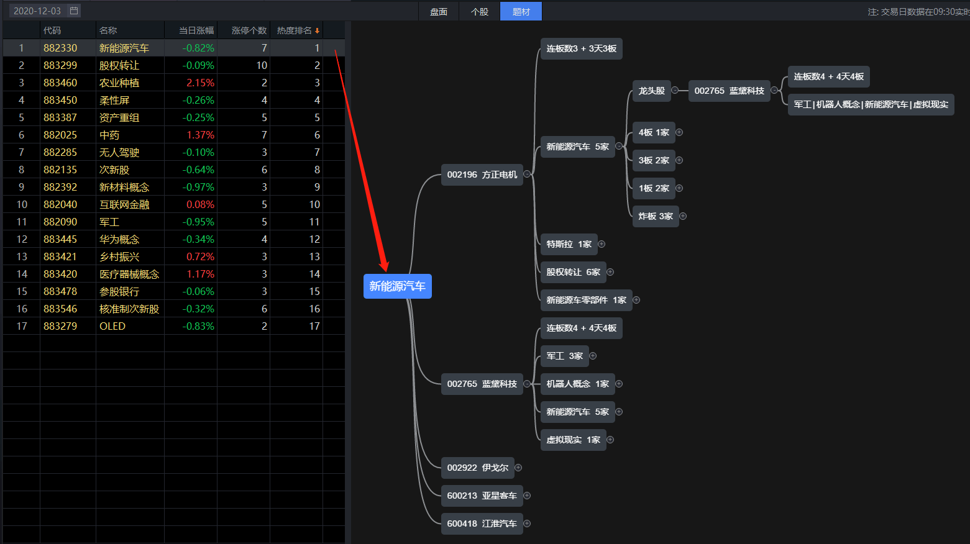970x544 pixels.
Task: Select the 新能源汽车 row in table
Action: (x=173, y=48)
